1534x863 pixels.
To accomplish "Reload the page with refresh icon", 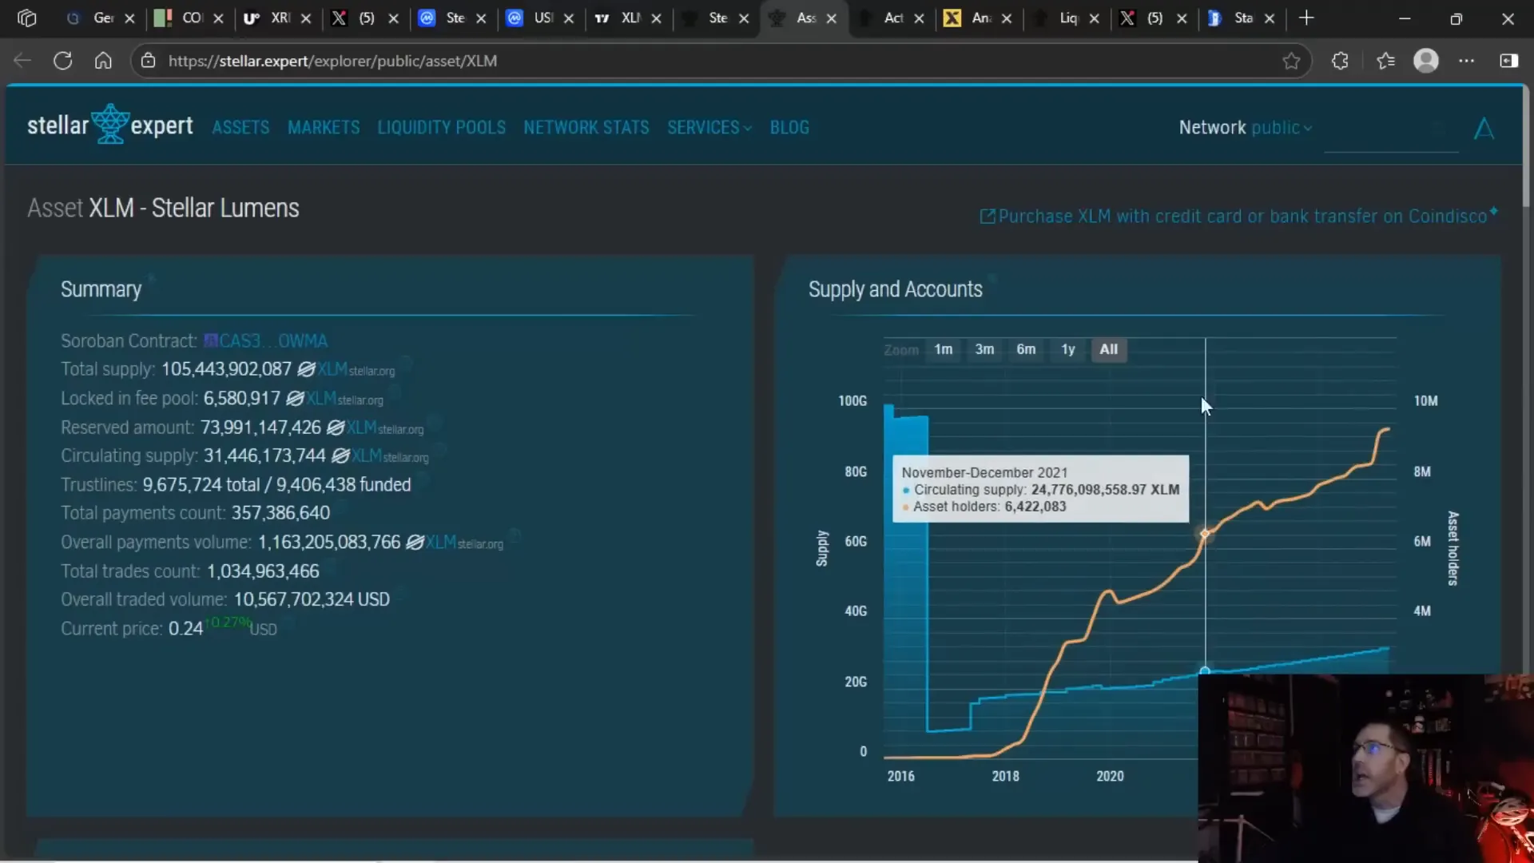I will pyautogui.click(x=63, y=61).
